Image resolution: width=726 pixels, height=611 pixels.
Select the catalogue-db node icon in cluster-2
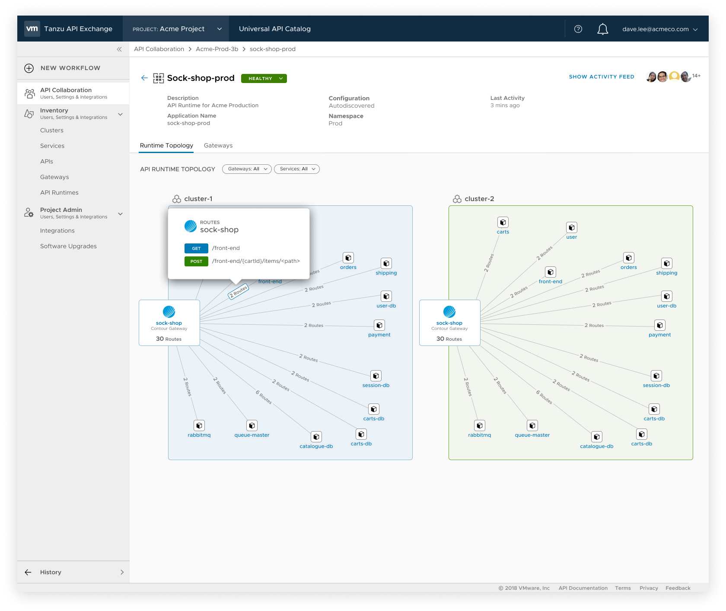tap(597, 437)
